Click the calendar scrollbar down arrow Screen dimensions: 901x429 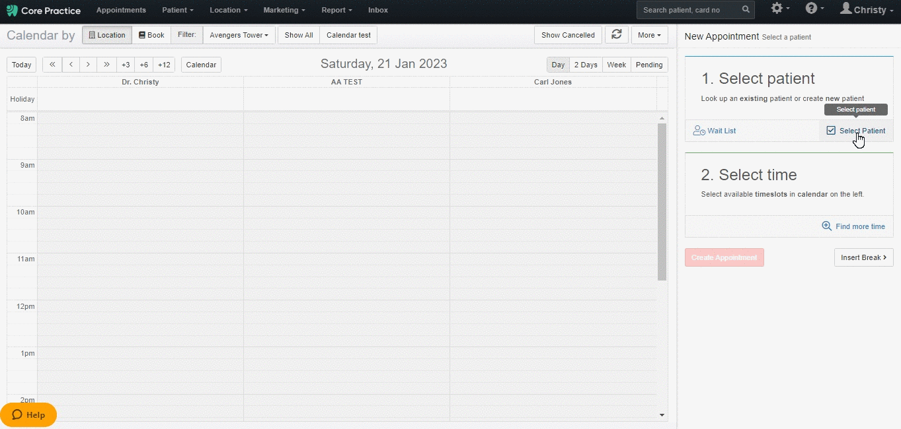[x=662, y=415]
